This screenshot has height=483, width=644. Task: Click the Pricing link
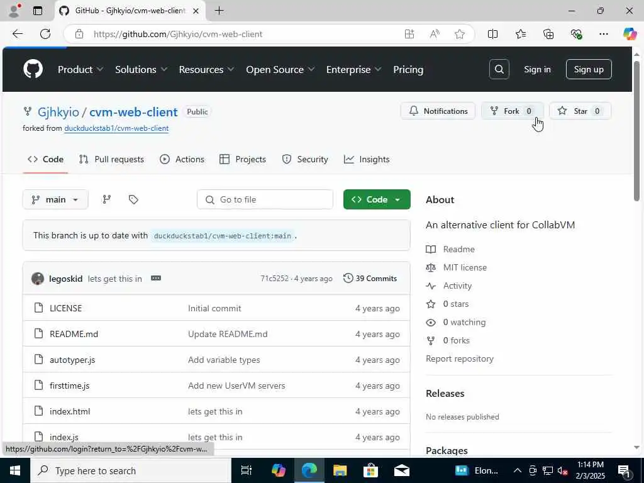pos(408,69)
